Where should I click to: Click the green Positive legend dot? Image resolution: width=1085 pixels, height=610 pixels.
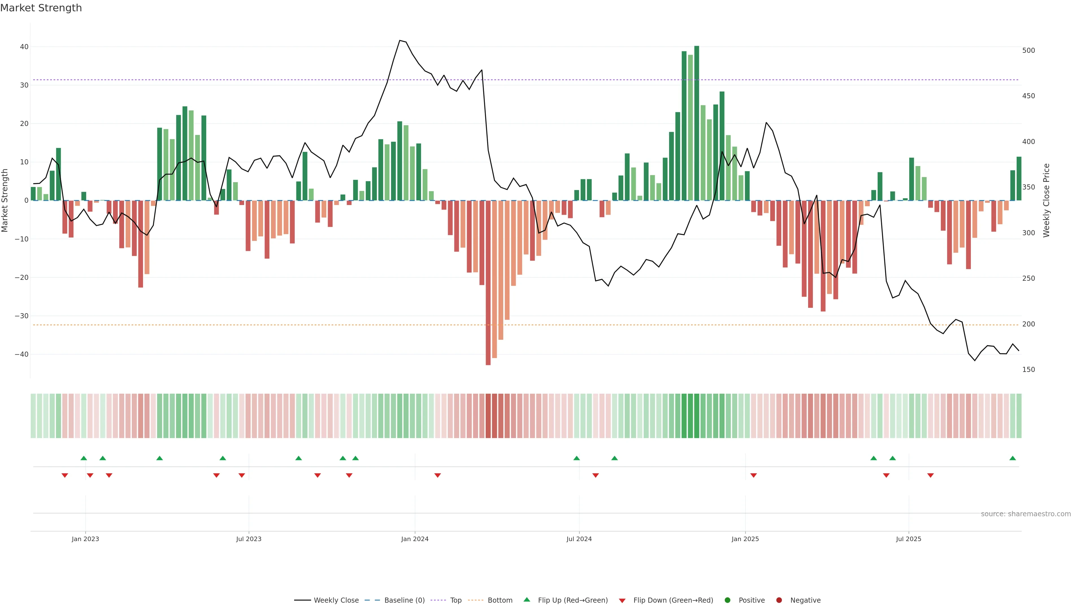[x=727, y=600]
